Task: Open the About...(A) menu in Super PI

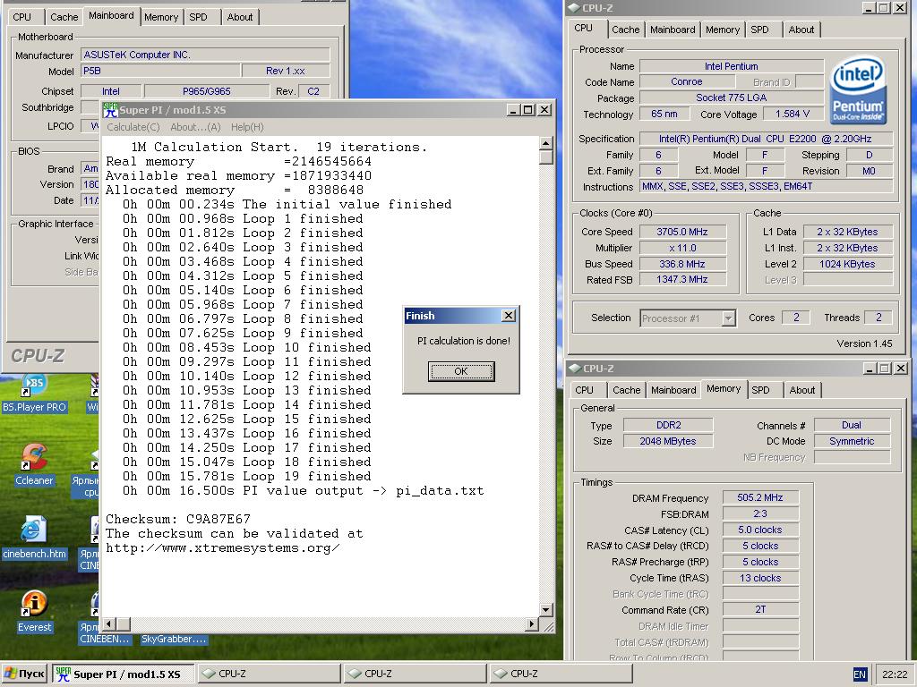Action: point(195,127)
